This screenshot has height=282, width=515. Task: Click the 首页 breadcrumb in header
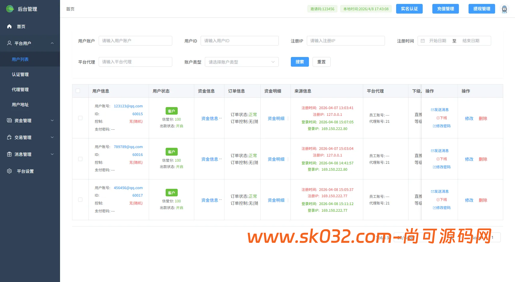(x=70, y=9)
